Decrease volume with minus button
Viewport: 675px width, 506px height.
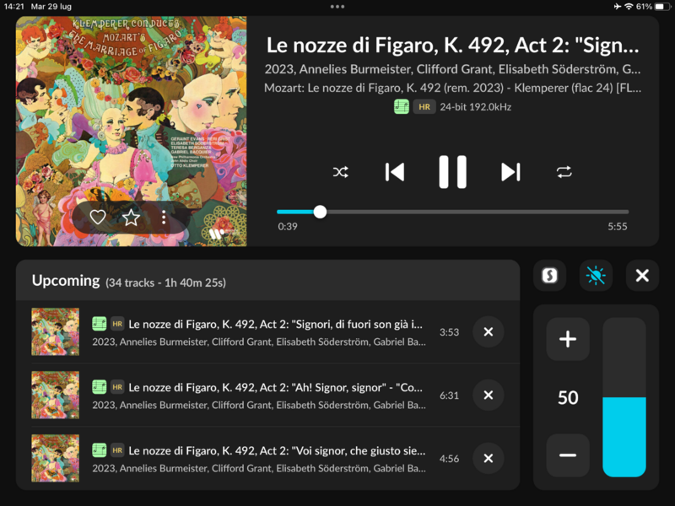click(x=568, y=455)
